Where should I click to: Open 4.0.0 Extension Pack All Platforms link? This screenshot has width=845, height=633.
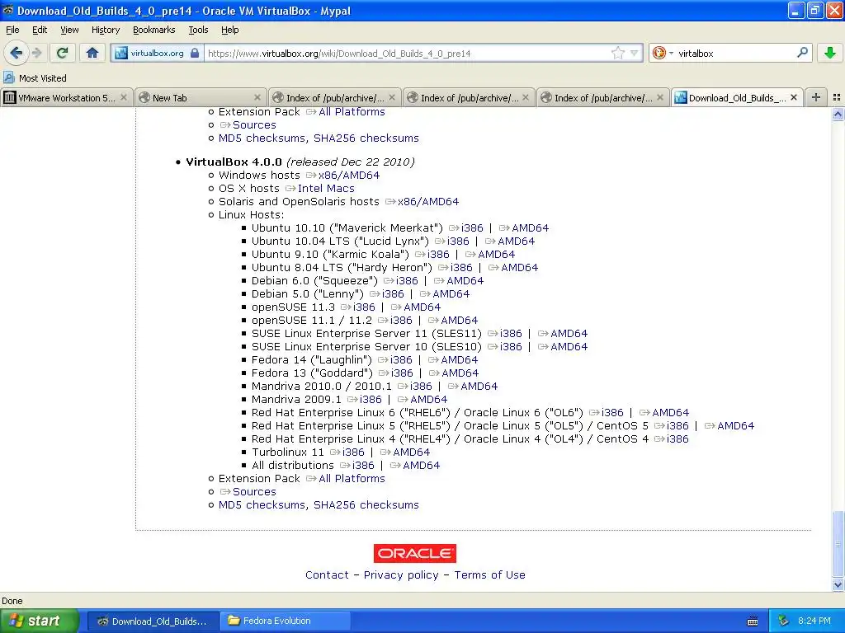pos(352,479)
